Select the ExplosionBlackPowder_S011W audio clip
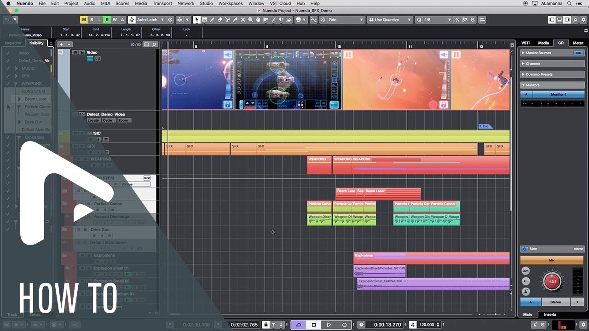Viewport: 589px width, 331px height. (380, 271)
